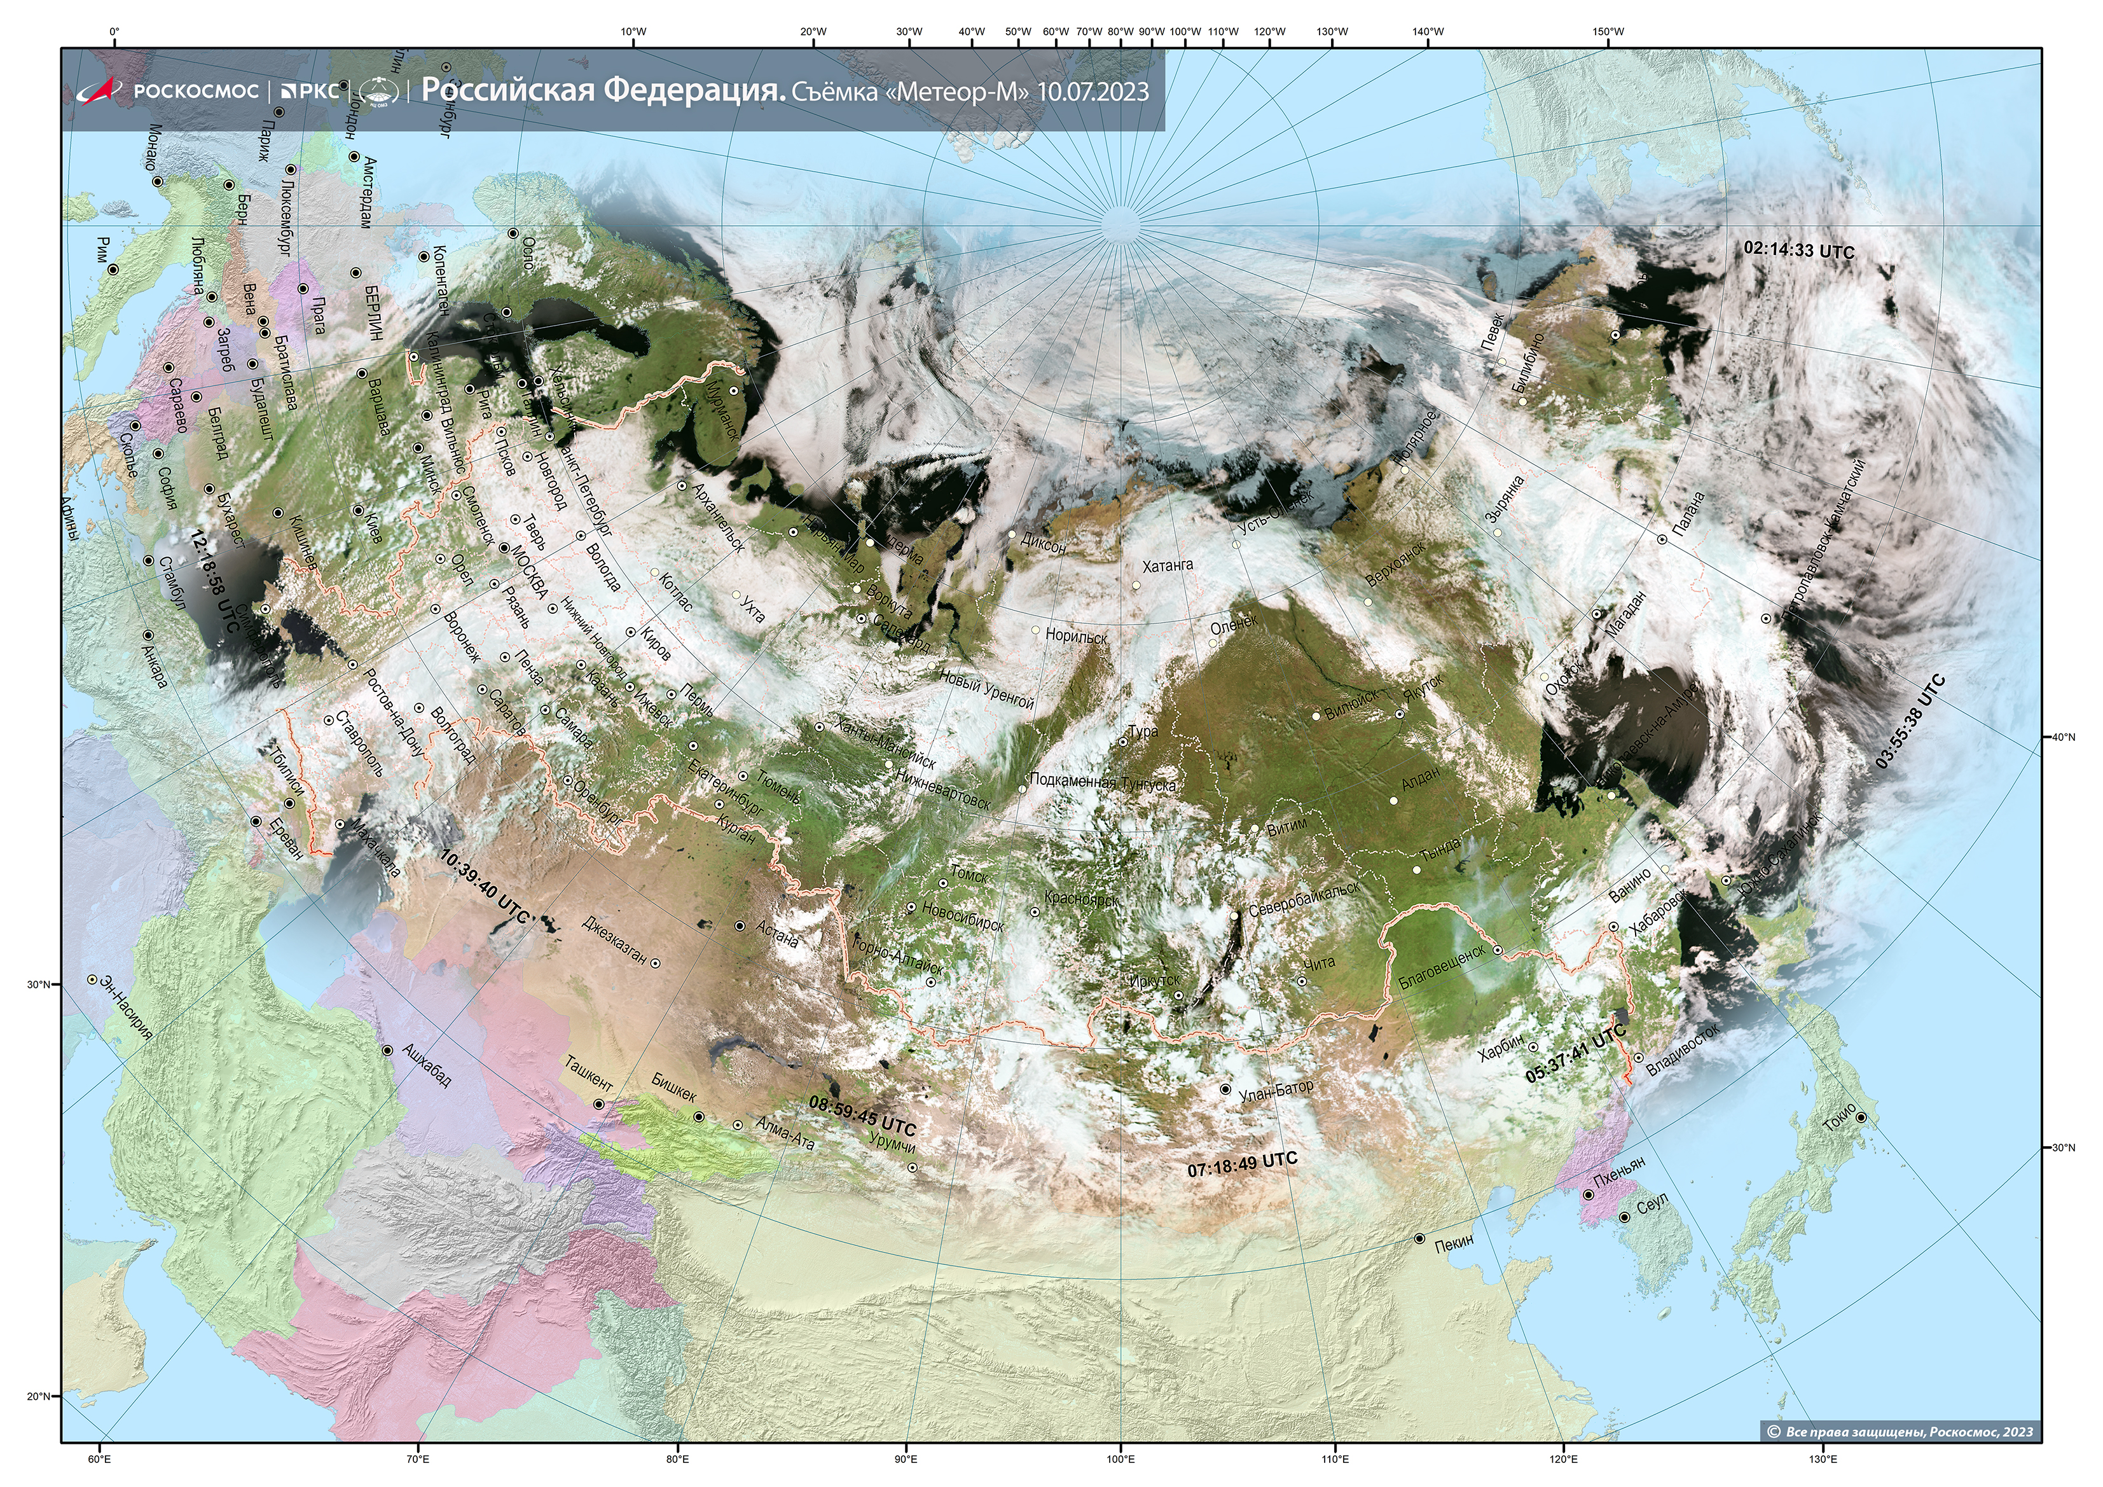
Task: Click the Yakutsk (Якутск) city marker
Action: click(1400, 714)
